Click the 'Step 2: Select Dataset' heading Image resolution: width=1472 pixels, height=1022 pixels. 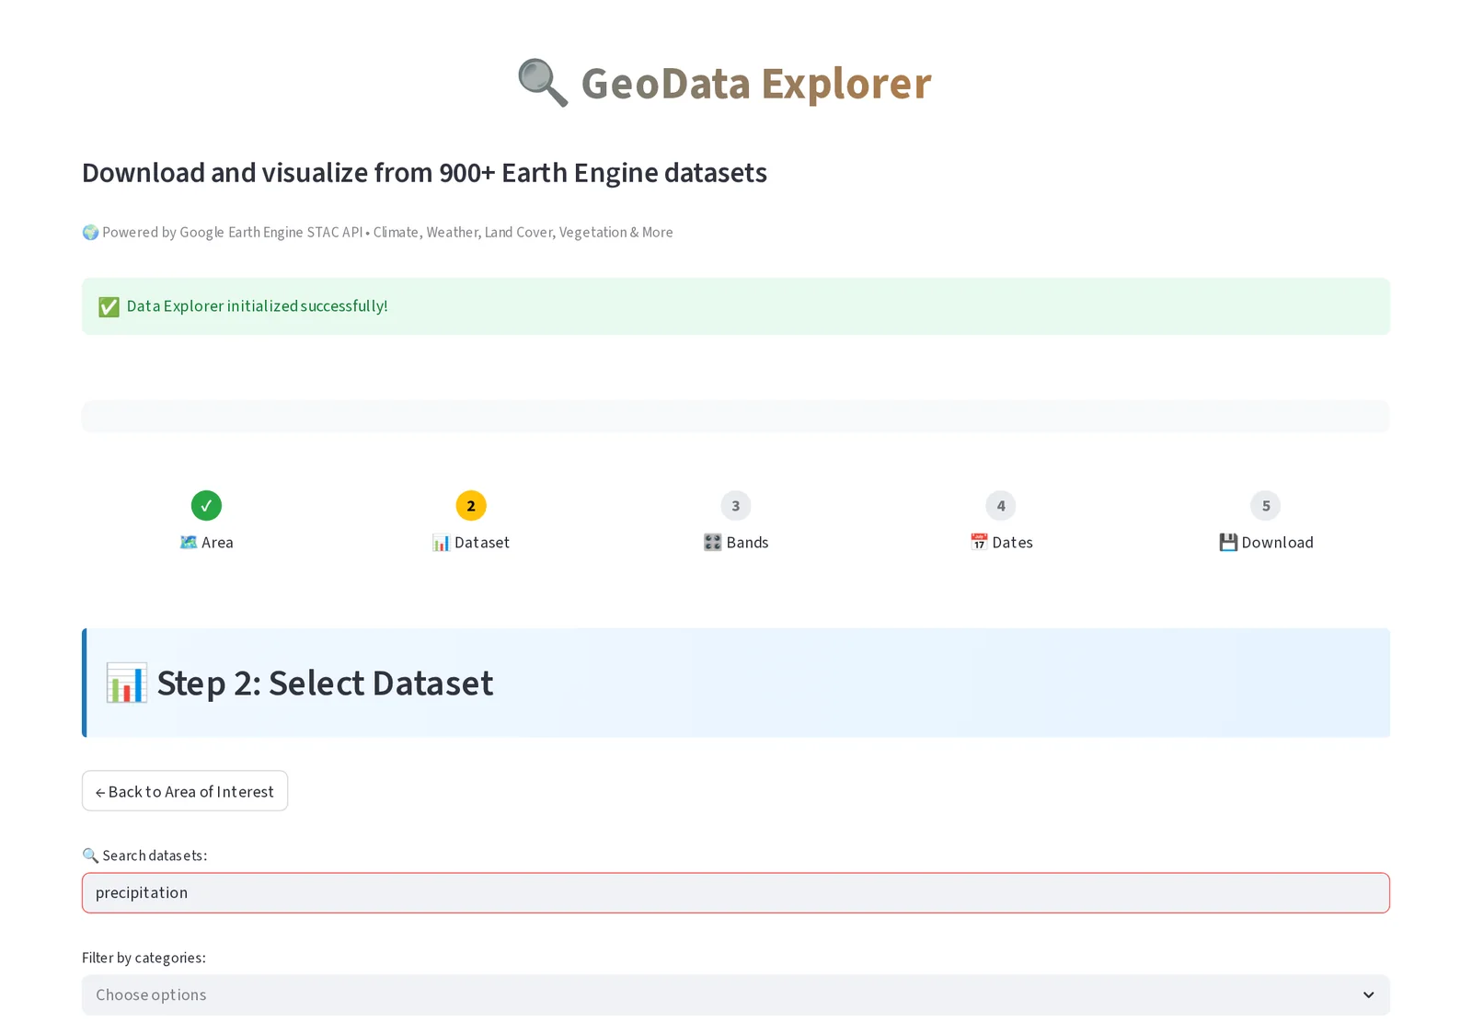(x=325, y=683)
